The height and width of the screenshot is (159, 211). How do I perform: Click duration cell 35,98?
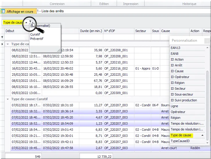(91, 50)
